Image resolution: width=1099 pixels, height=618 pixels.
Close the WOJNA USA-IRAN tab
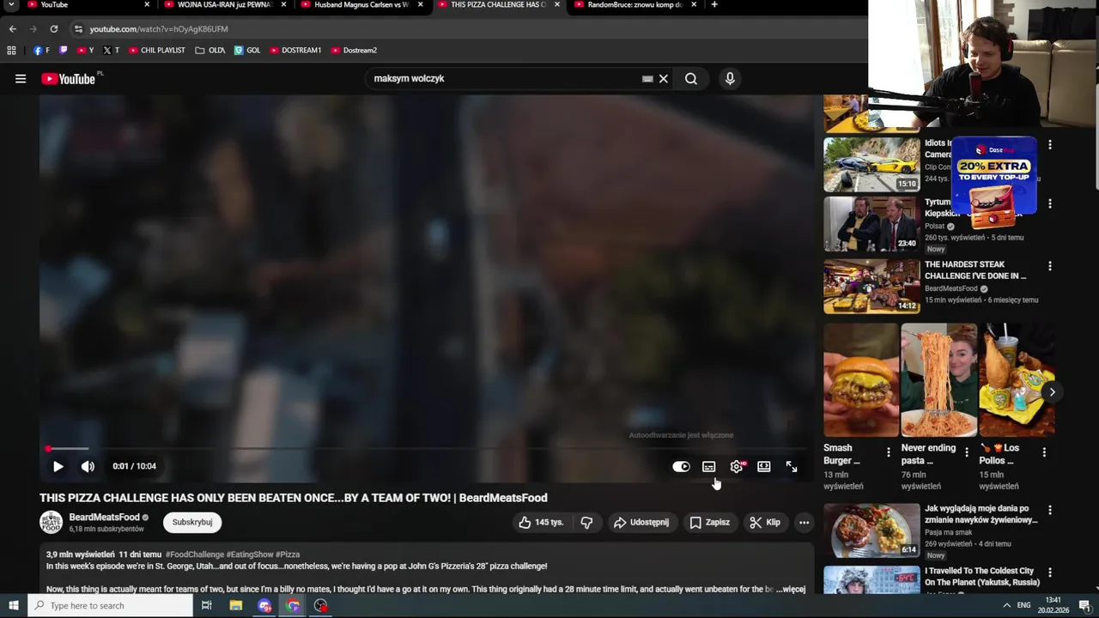[x=283, y=5]
